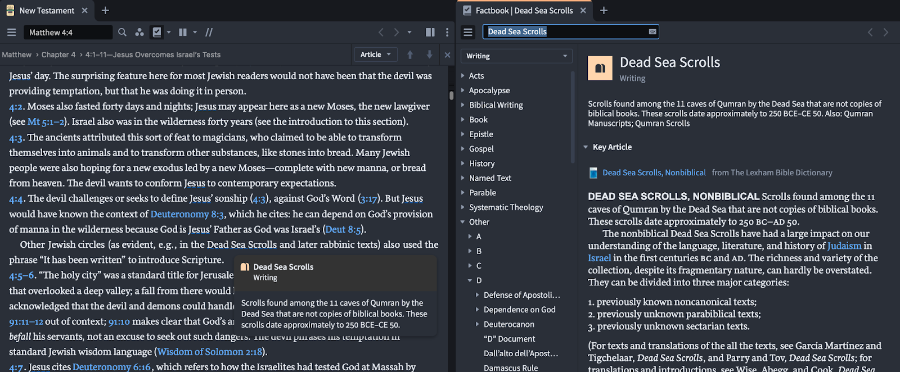Screen dimensions: 900x372
Task: Click the Matthew 4:4 reference input box
Action: click(67, 33)
